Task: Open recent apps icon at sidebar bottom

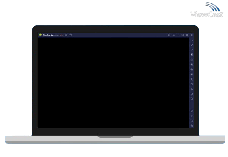Action: (x=192, y=126)
